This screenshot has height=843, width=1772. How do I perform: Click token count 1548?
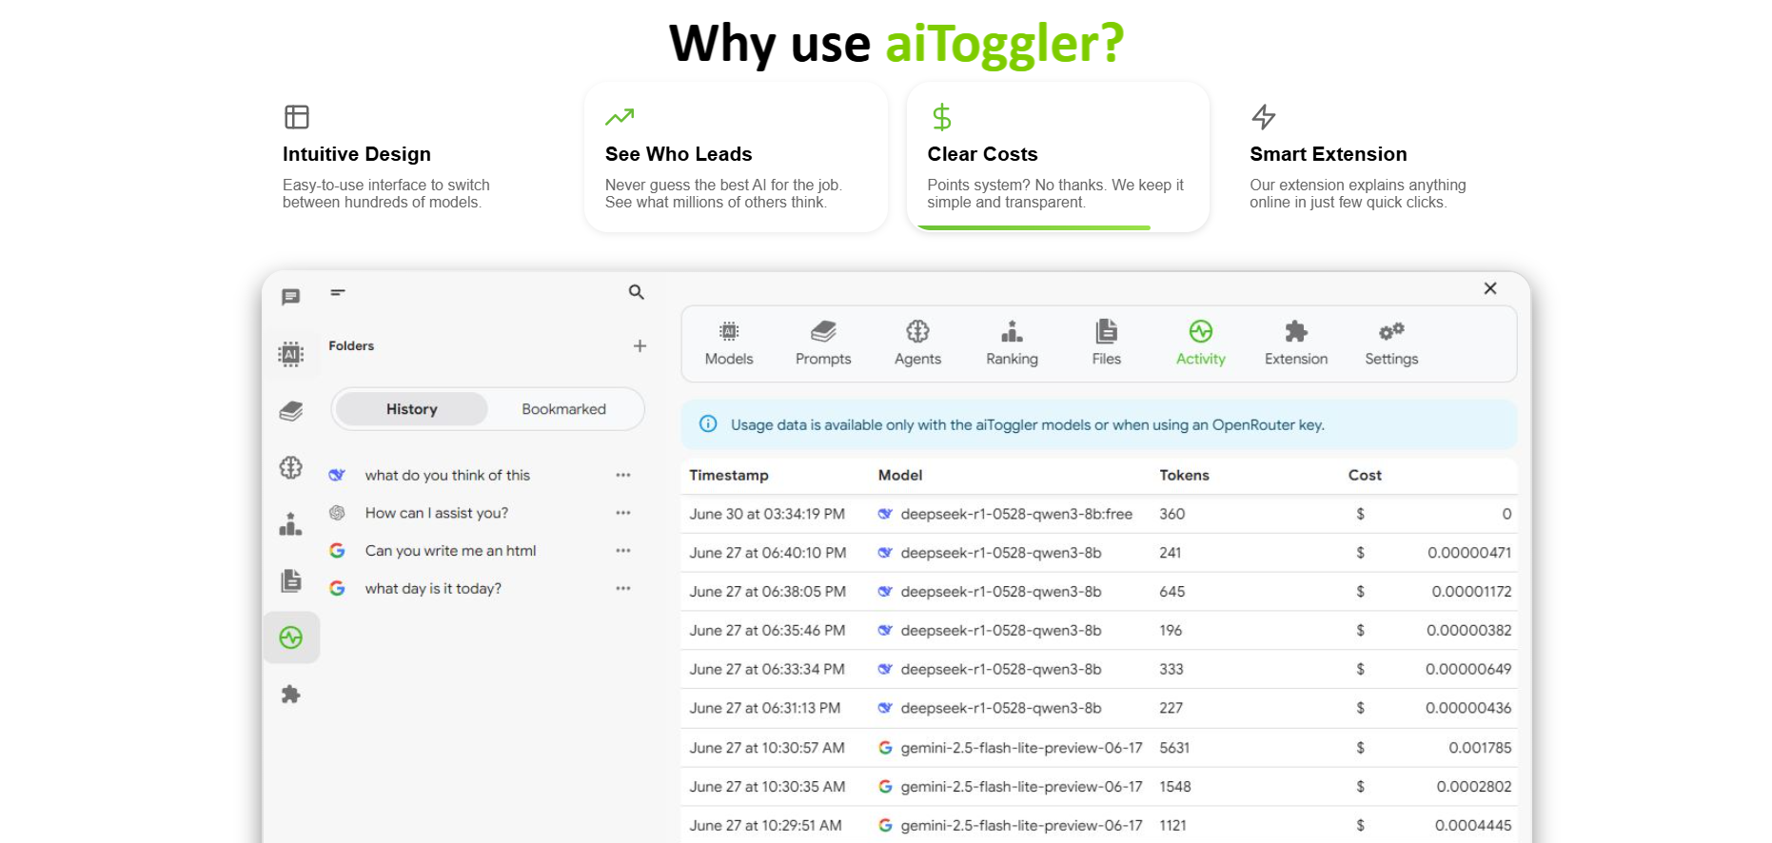[x=1175, y=788]
